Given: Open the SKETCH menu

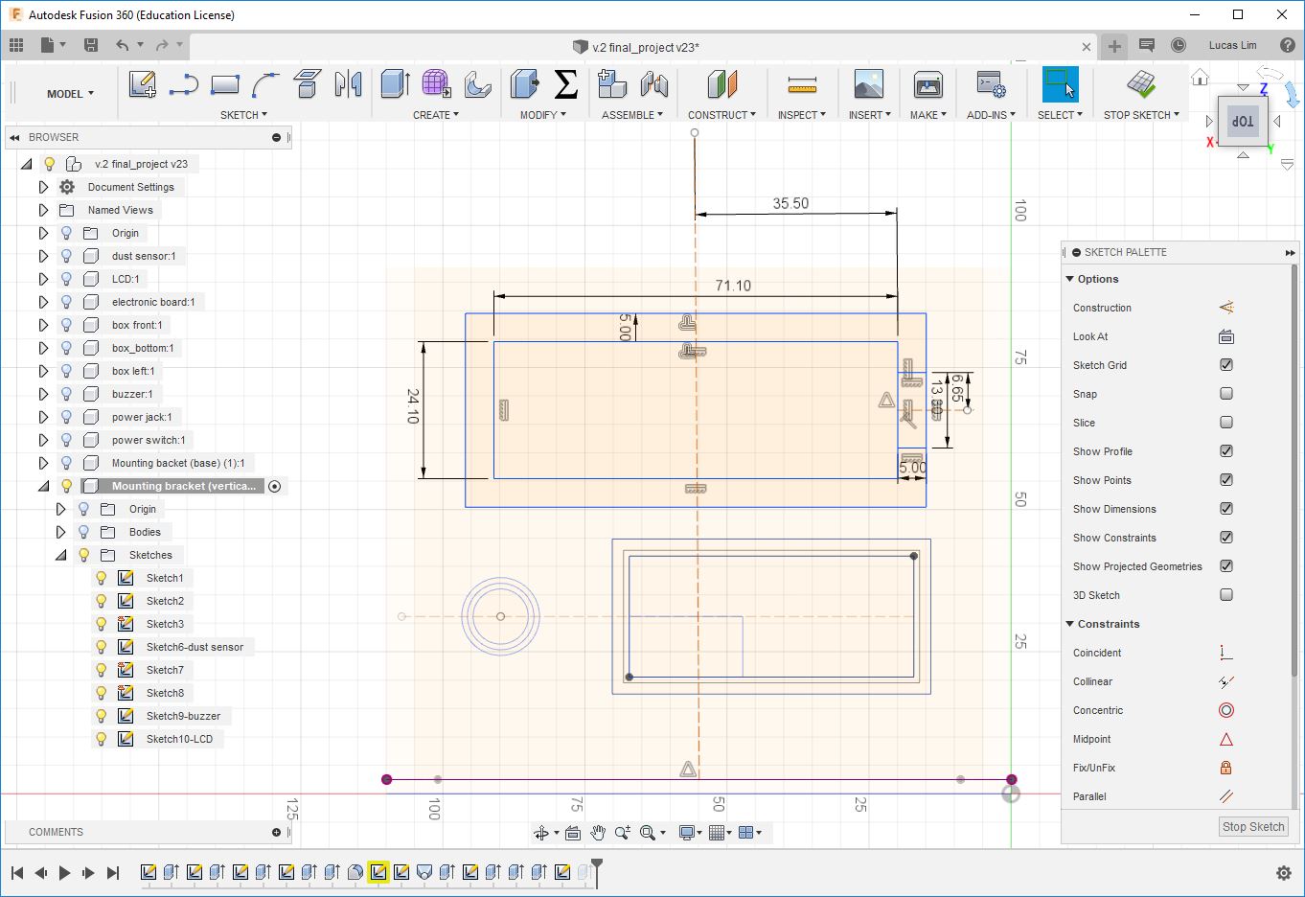Looking at the screenshot, I should coord(243,115).
